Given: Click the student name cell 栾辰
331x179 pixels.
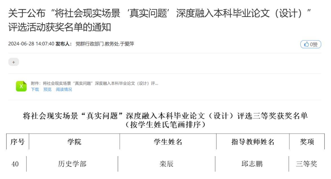Looking at the screenshot, I should point(167,164).
